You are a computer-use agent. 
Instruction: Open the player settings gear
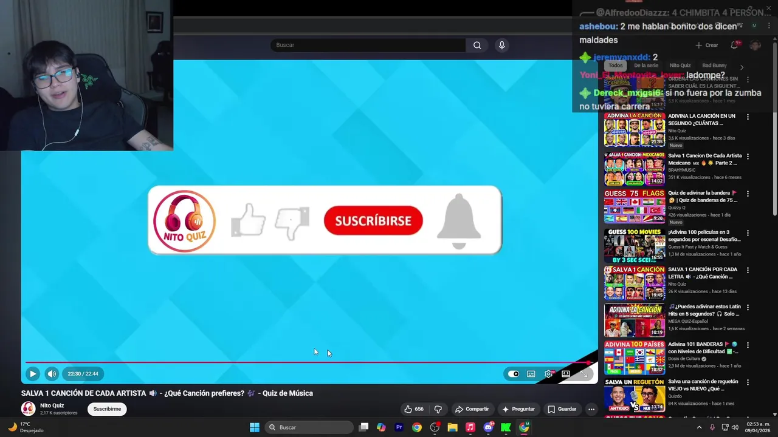point(548,374)
